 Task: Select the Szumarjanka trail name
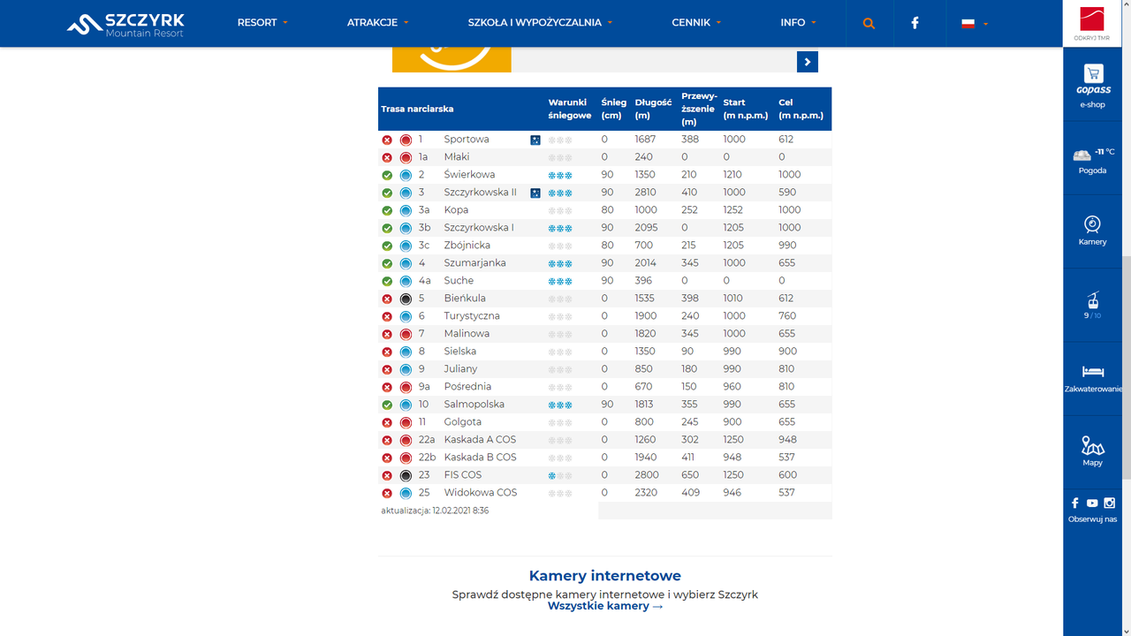click(x=474, y=263)
